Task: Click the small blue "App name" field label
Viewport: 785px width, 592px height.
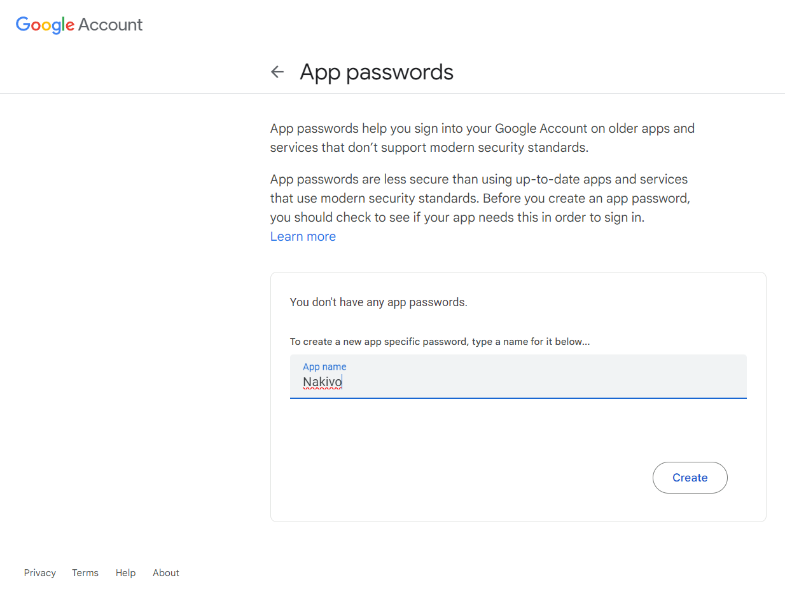Action: [324, 367]
